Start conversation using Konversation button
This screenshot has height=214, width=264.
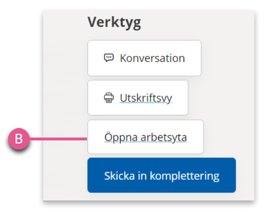[144, 58]
